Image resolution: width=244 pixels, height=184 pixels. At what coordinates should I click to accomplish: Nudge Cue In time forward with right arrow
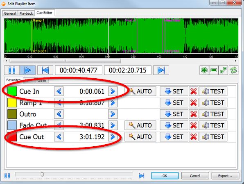(x=113, y=91)
